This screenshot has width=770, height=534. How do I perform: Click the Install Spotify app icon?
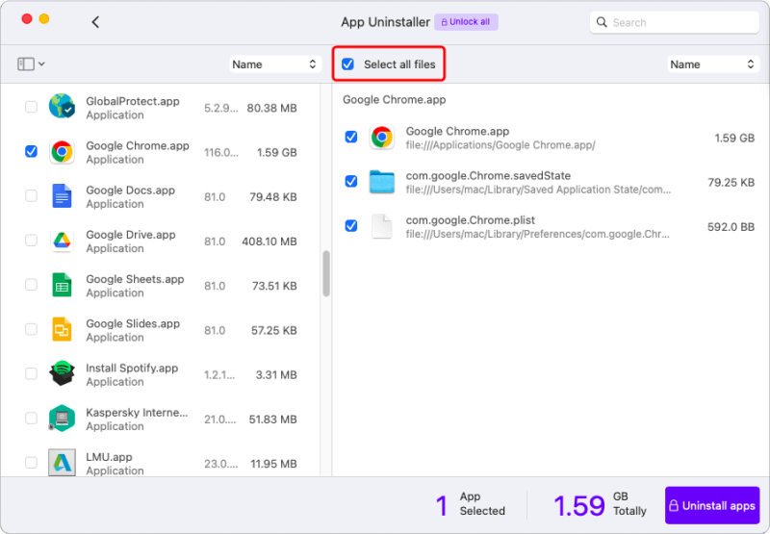click(x=62, y=373)
